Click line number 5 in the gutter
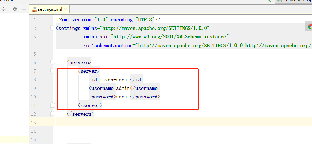Screen dimensions: 312x144 coord(35,54)
